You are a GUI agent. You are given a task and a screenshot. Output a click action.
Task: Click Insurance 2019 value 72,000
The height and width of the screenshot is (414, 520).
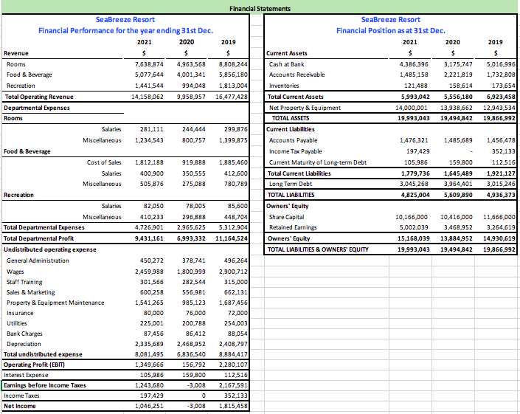pyautogui.click(x=237, y=313)
